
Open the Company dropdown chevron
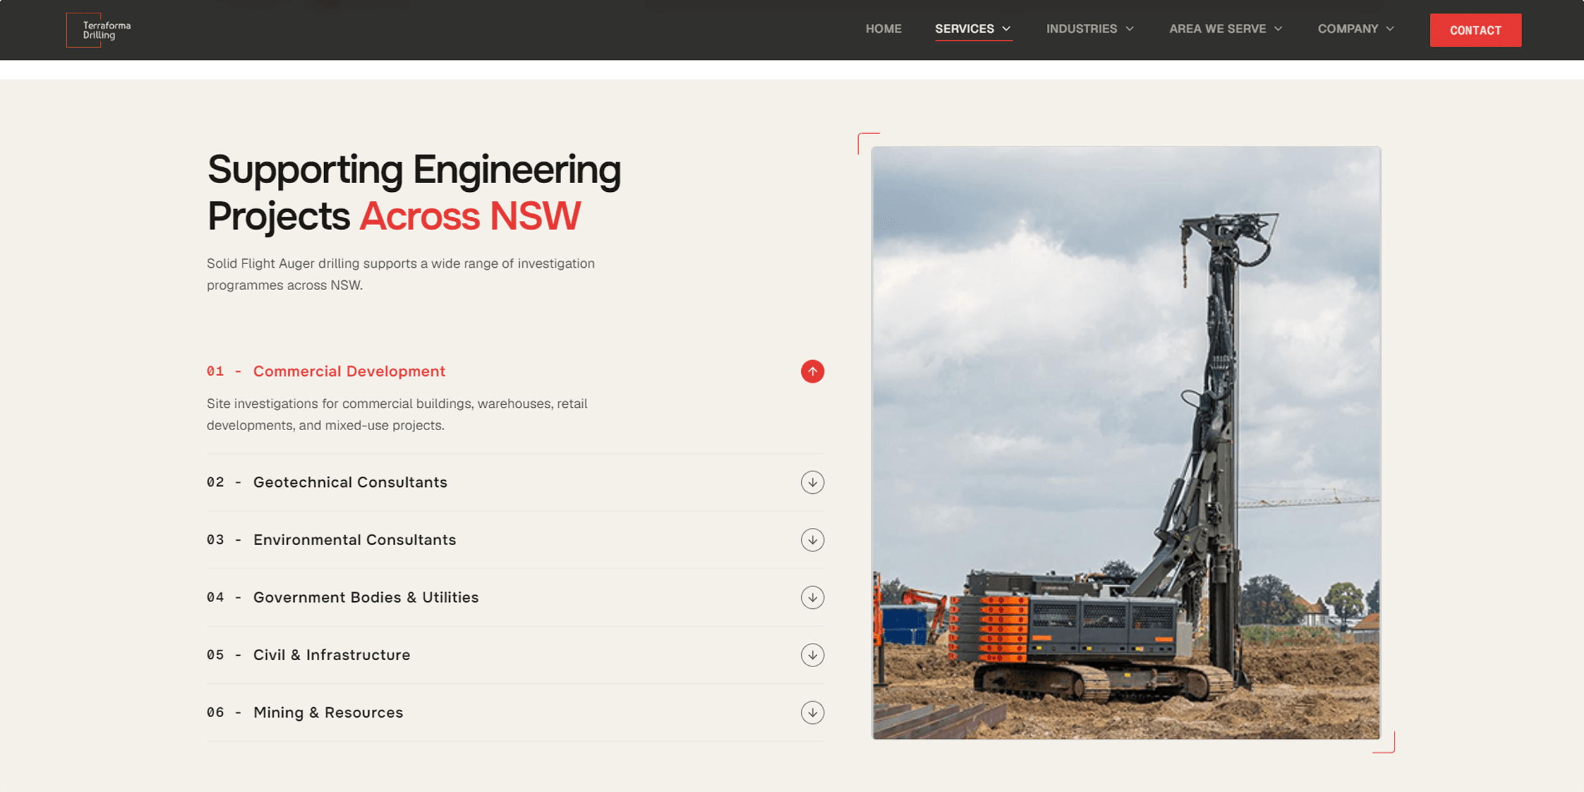click(1390, 29)
